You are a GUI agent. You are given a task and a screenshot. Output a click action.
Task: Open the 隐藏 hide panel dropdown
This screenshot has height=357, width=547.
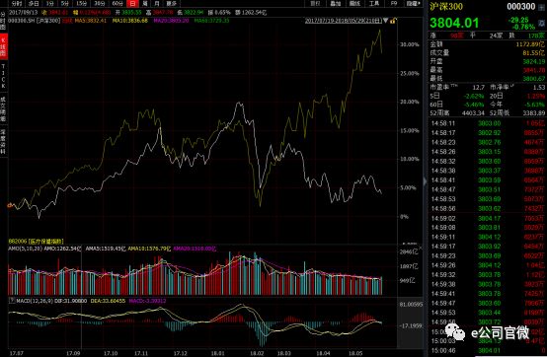pos(414,4)
